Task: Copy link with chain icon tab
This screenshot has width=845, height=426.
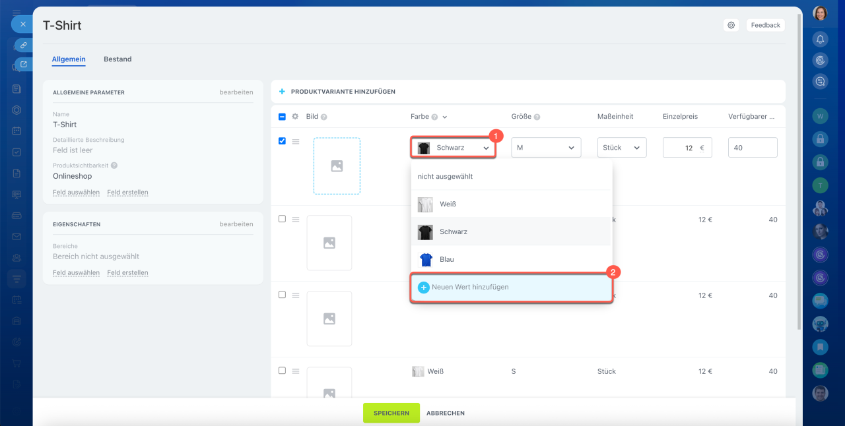Action: (x=24, y=45)
